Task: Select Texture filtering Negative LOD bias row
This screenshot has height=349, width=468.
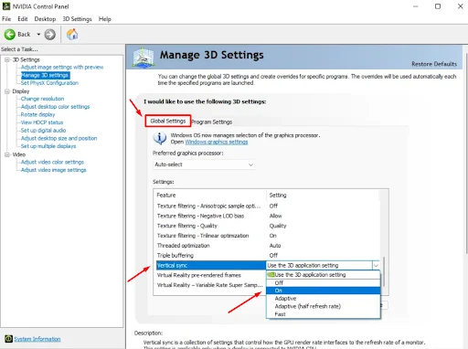Action: [268, 216]
